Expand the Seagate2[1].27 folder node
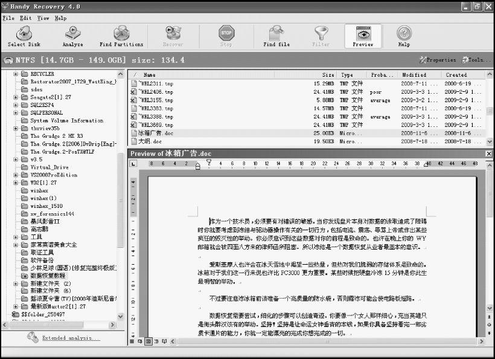 [16, 97]
